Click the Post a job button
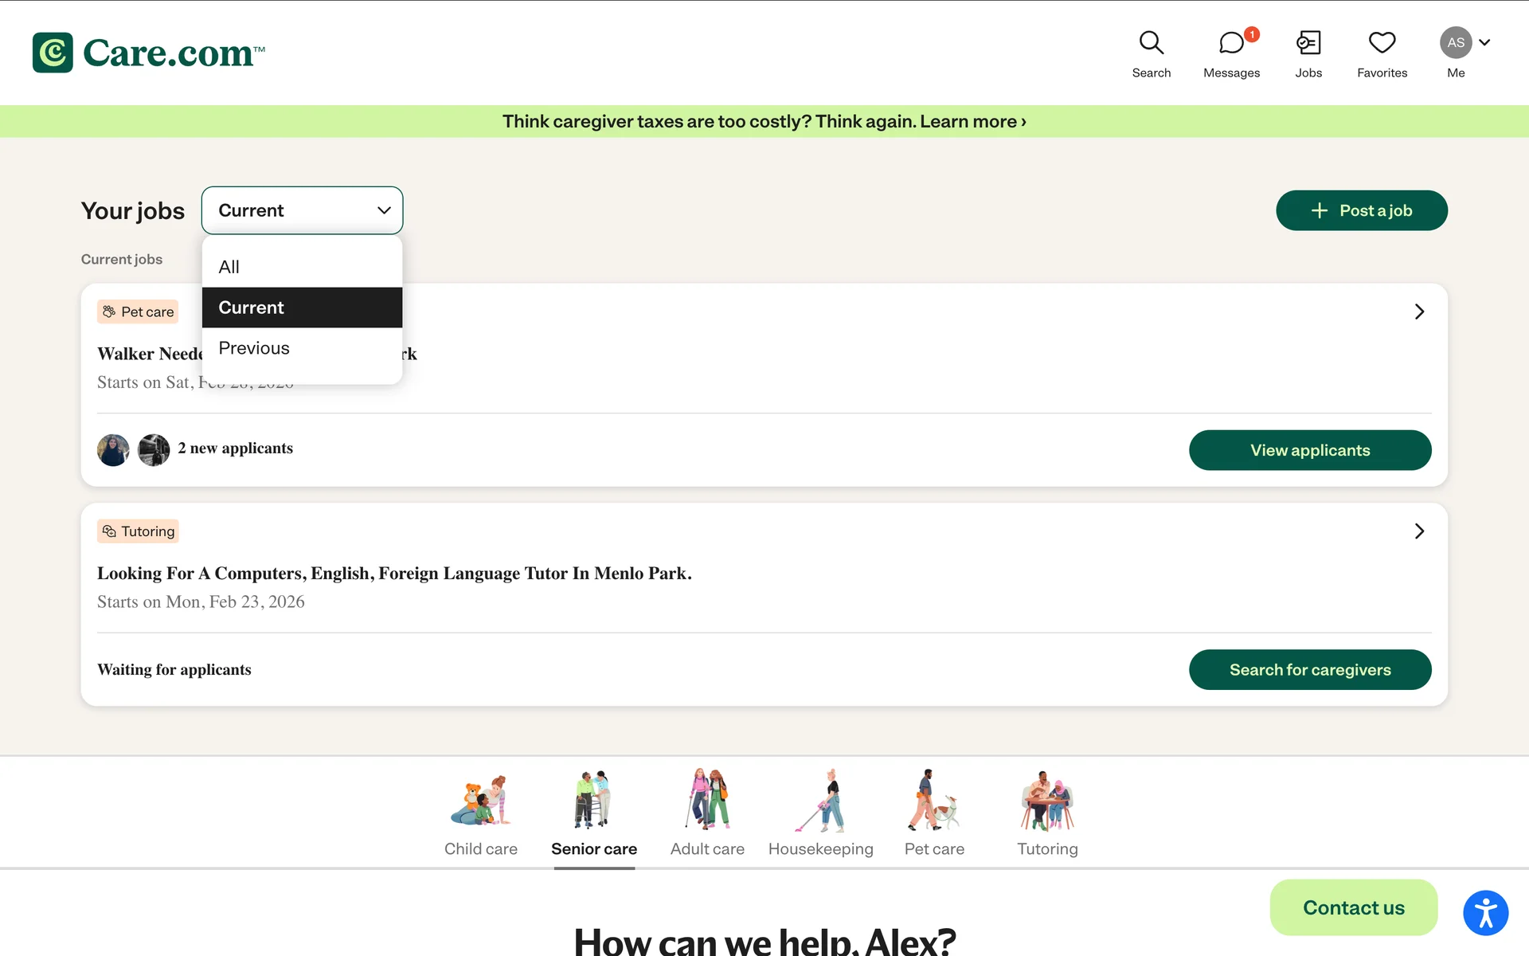The width and height of the screenshot is (1529, 956). 1361,210
